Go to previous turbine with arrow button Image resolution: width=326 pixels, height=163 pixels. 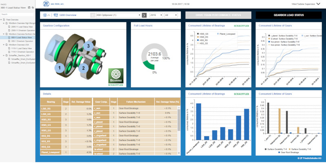92,15
